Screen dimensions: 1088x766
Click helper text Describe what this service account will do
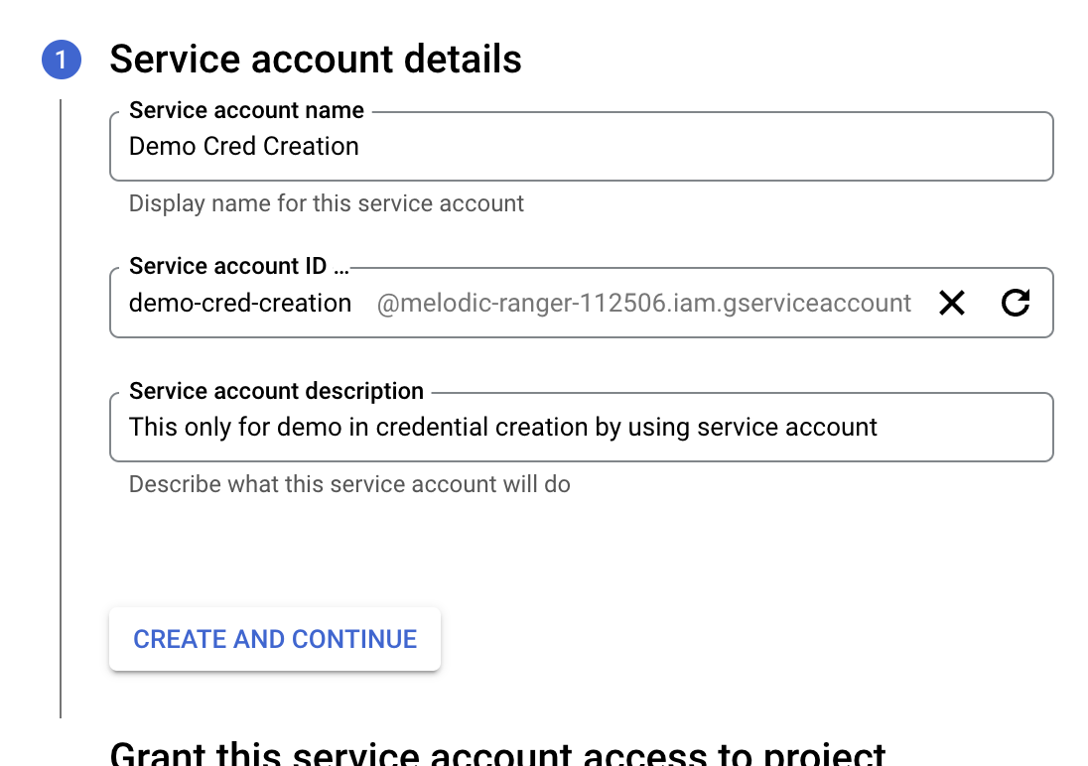click(349, 483)
